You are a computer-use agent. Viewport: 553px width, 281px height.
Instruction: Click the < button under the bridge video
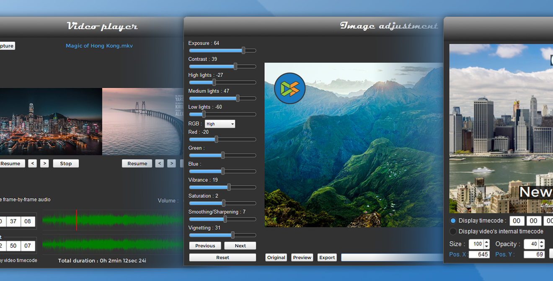click(x=159, y=163)
